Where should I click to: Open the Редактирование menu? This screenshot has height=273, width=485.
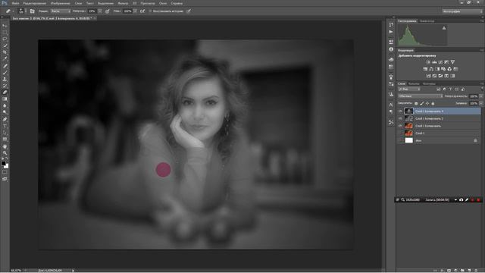click(35, 3)
